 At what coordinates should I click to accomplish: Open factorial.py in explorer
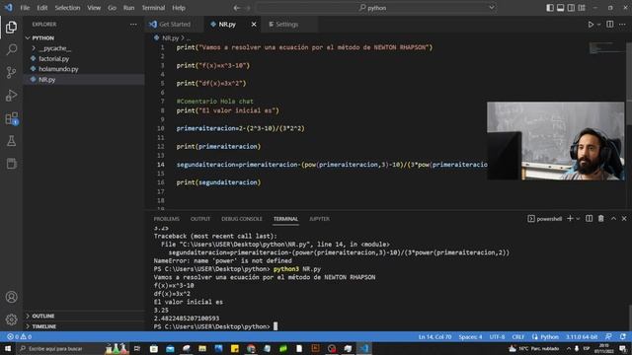point(53,59)
